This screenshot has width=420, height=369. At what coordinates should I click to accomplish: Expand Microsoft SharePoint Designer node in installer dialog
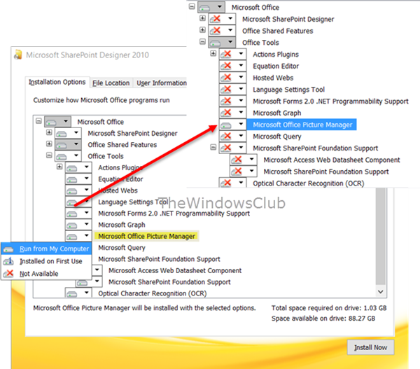(x=49, y=132)
